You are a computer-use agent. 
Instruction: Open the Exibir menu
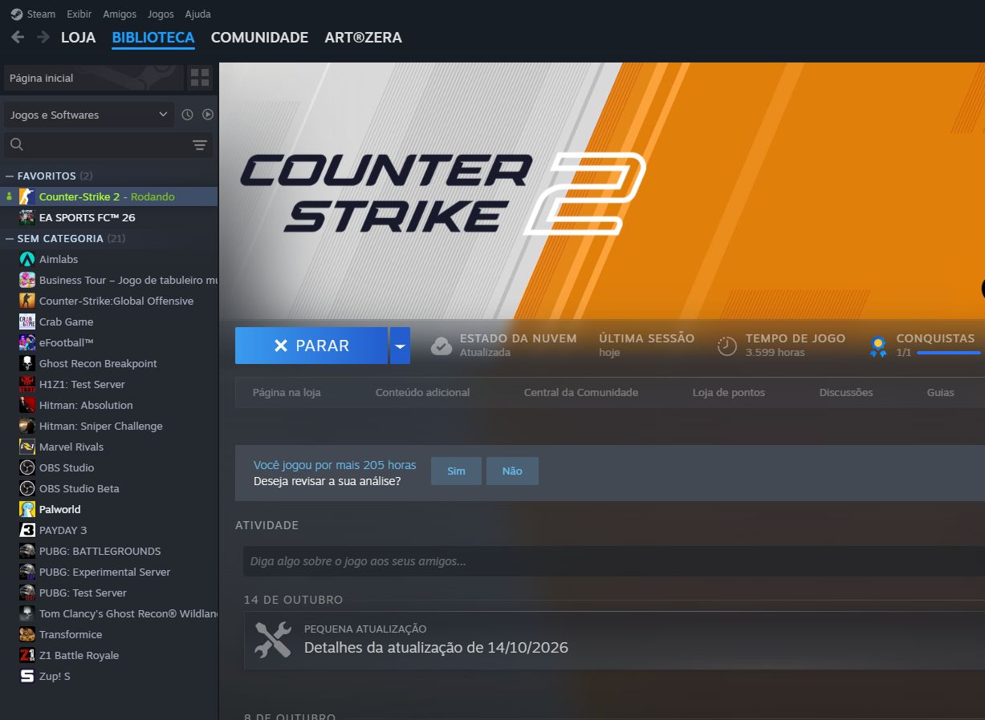coord(79,14)
